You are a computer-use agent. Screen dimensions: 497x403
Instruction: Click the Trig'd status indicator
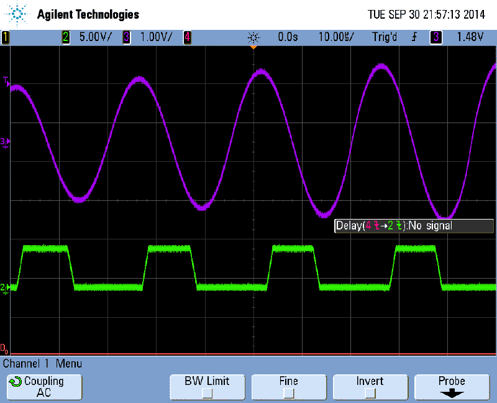(385, 37)
